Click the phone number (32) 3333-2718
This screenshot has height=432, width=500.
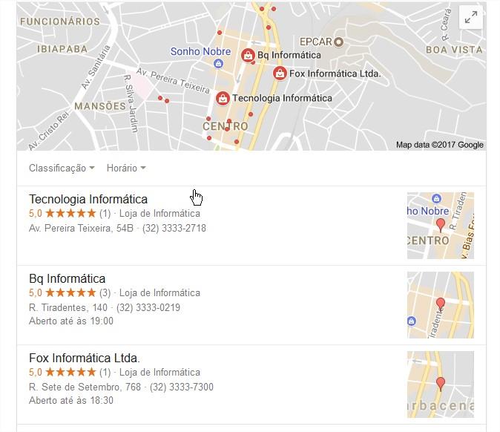[x=174, y=228]
